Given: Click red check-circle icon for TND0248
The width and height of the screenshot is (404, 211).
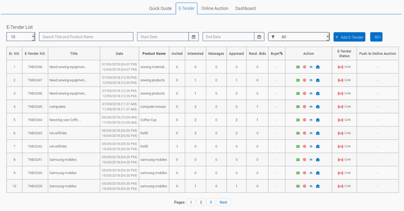Looking at the screenshot, I should [x=305, y=67].
